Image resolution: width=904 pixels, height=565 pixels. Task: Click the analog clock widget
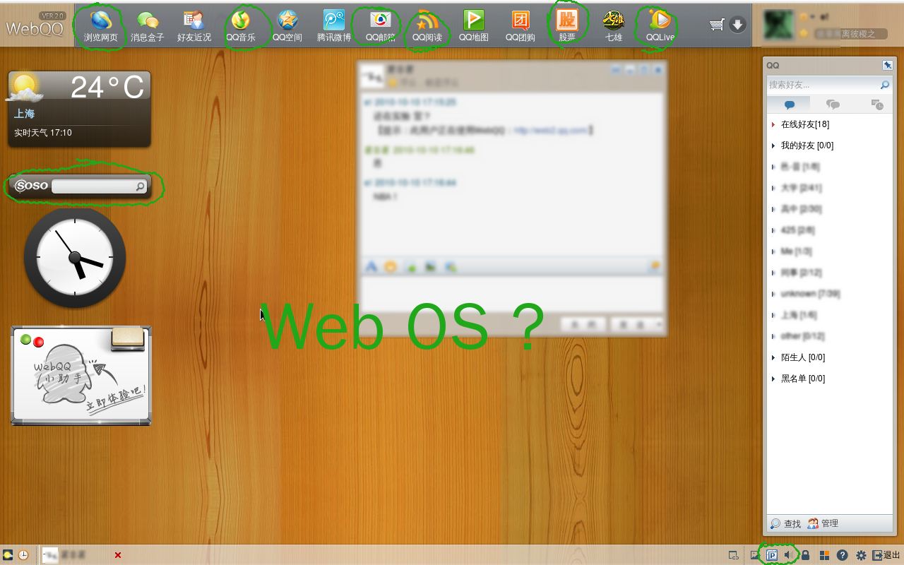coord(75,258)
